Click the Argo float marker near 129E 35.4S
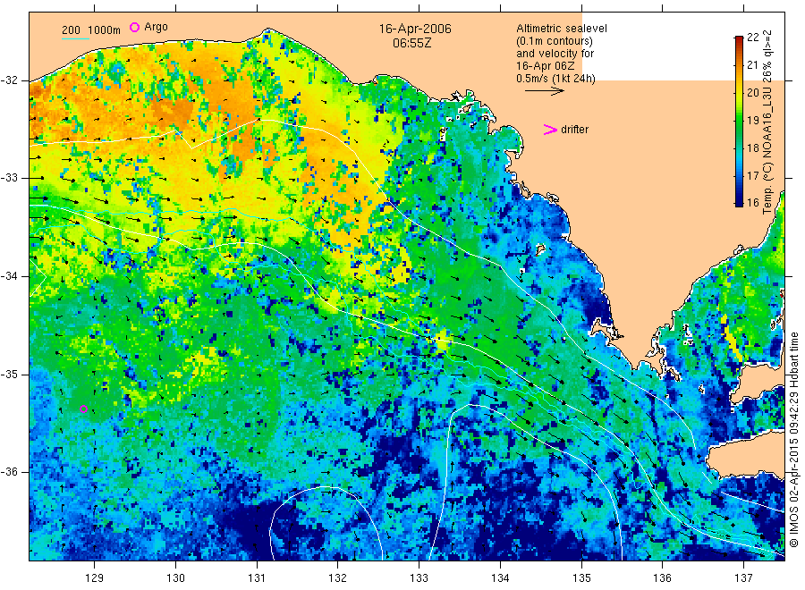This screenshot has width=805, height=590. click(84, 409)
